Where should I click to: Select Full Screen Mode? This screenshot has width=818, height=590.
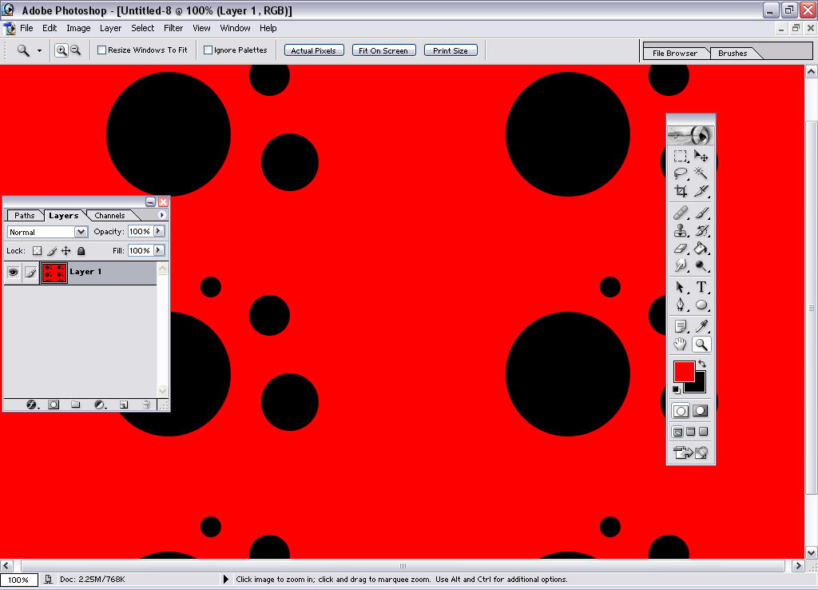tap(703, 432)
